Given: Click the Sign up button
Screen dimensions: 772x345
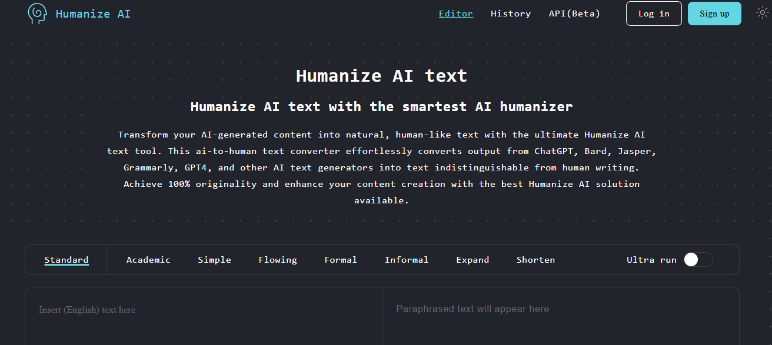Looking at the screenshot, I should [x=714, y=14].
